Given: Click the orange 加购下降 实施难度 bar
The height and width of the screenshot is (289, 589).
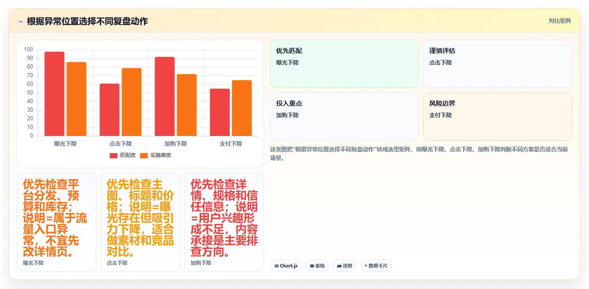Looking at the screenshot, I should (x=187, y=105).
